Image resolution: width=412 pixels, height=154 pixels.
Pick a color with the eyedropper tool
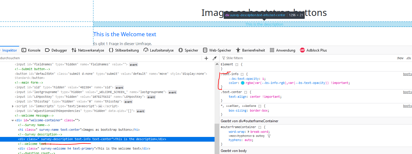215,58
